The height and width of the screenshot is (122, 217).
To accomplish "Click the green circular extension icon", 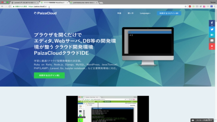I will coord(194,6).
